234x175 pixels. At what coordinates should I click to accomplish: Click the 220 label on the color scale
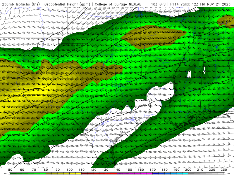[x=212, y=170]
